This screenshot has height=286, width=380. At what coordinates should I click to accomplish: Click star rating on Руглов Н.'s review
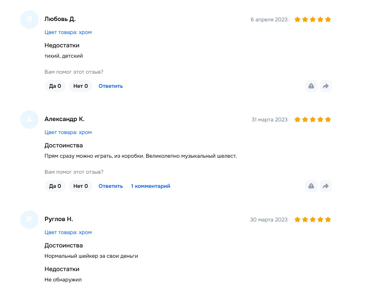tap(312, 220)
